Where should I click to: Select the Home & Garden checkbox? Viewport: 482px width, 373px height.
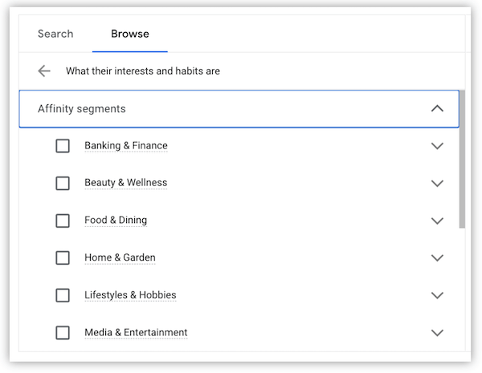click(x=63, y=257)
